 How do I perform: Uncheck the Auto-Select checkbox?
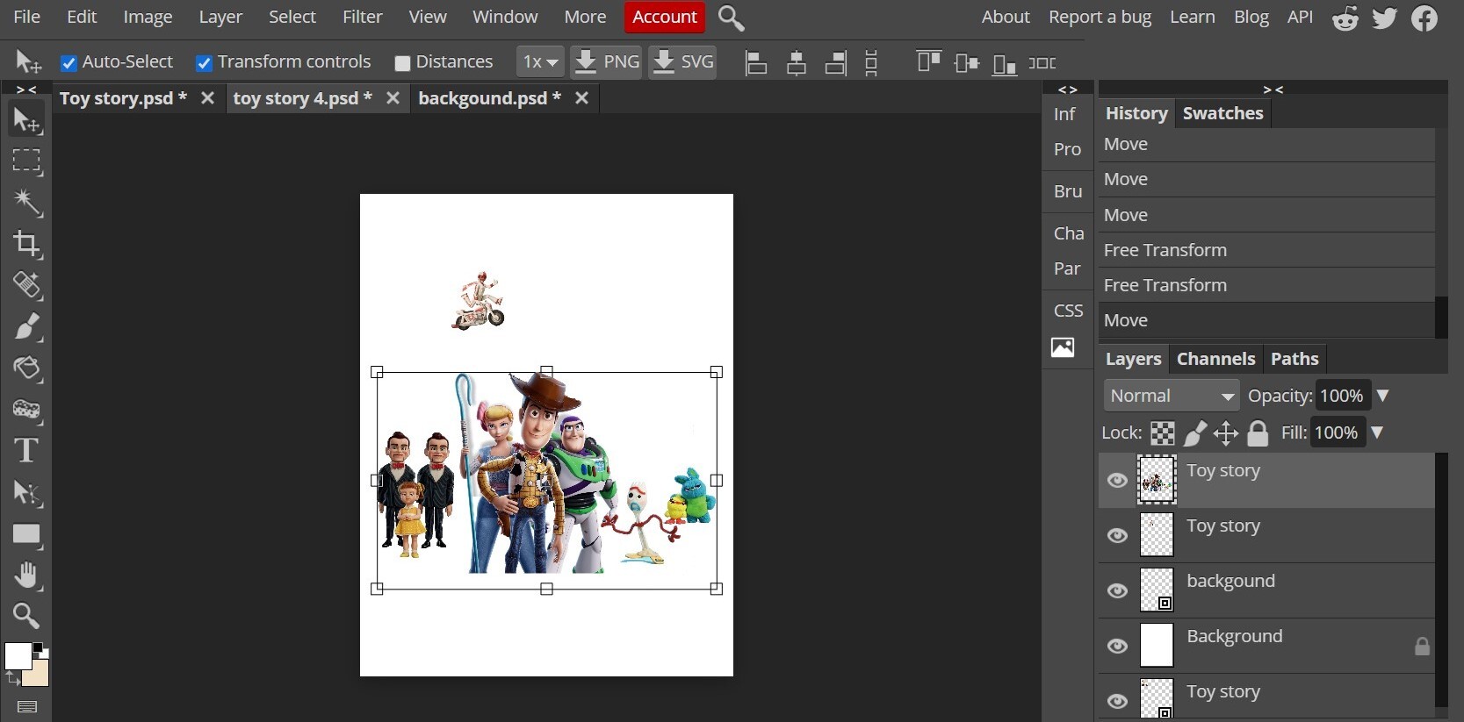coord(69,63)
